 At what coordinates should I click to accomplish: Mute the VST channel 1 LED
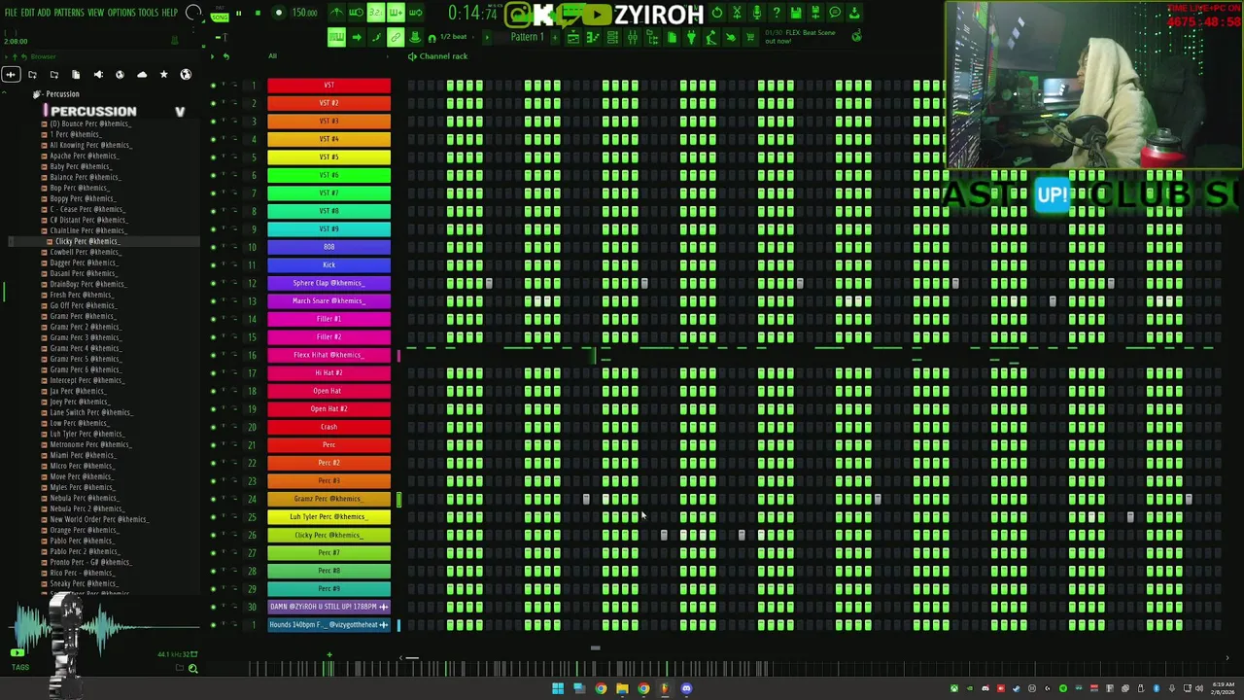(x=214, y=86)
